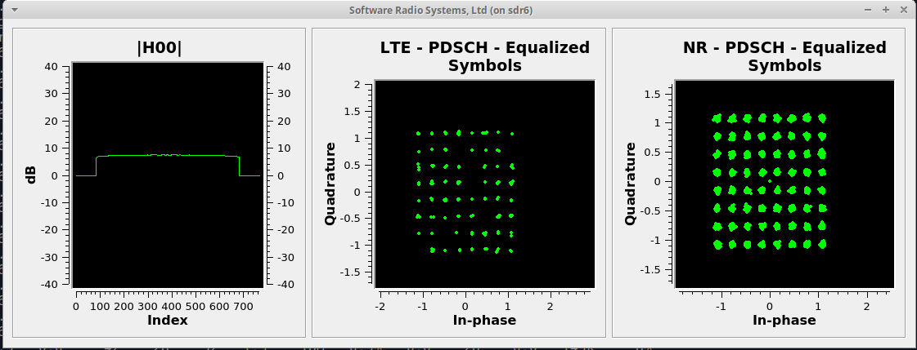Click the 40 tick on left dB axis
This screenshot has width=917, height=350.
click(51, 67)
